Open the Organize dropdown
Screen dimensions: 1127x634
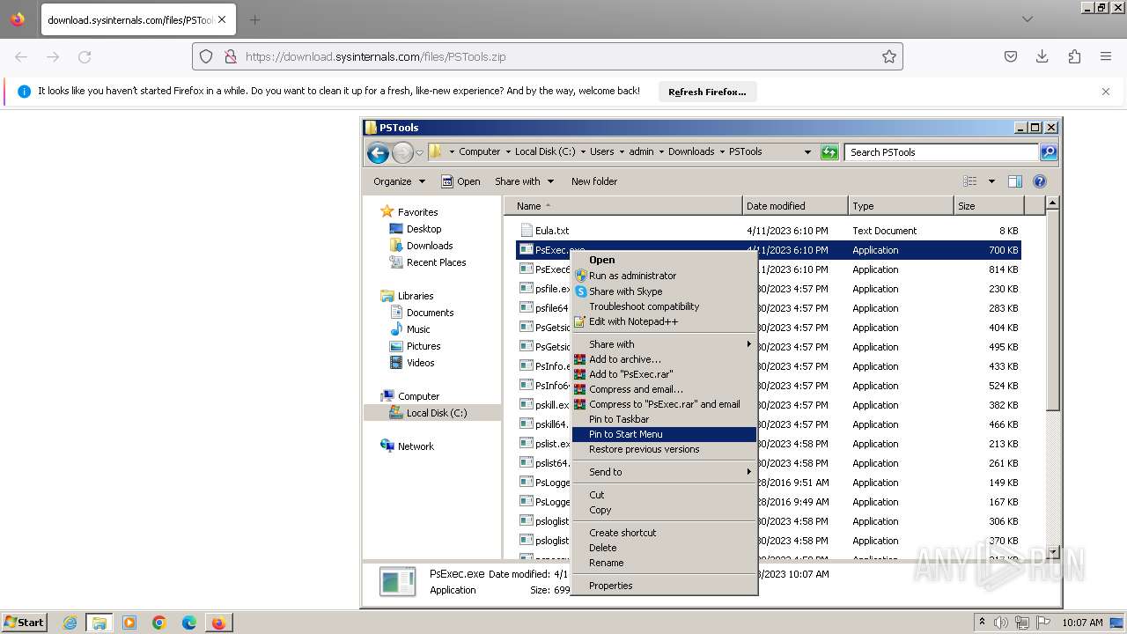399,181
